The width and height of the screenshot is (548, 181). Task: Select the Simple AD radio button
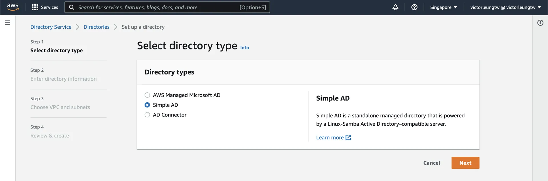tap(147, 105)
